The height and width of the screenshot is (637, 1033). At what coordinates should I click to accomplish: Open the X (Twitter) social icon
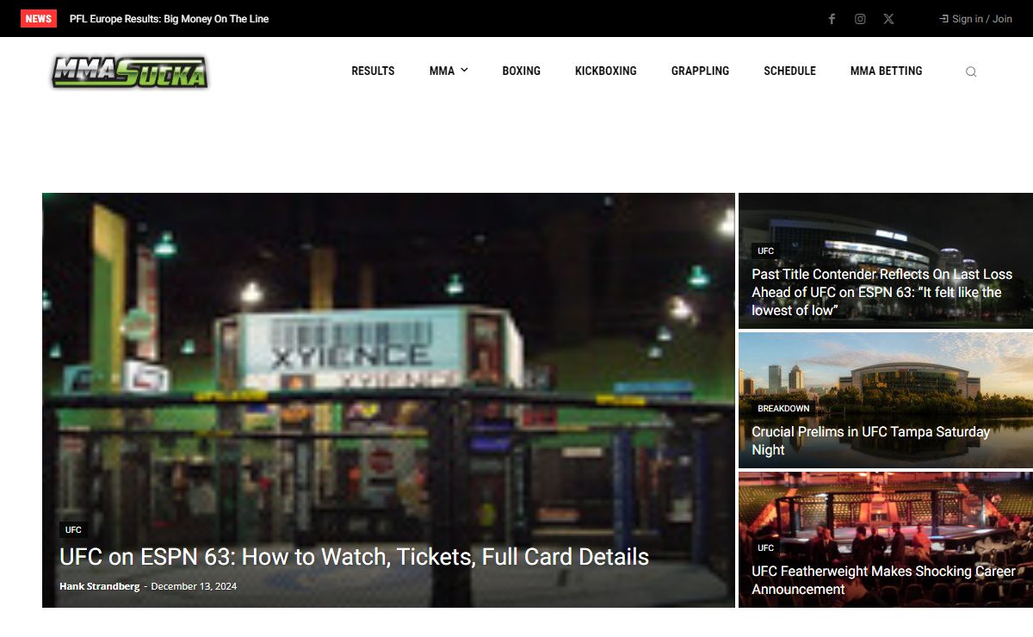[888, 19]
